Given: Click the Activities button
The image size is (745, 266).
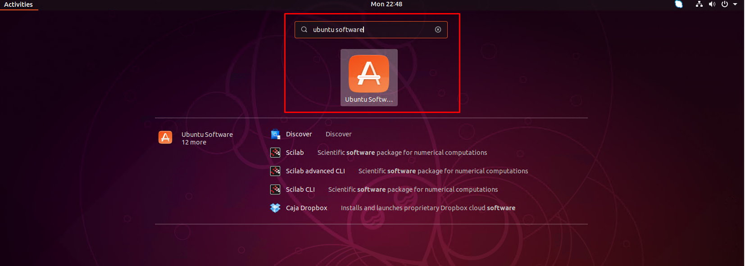Looking at the screenshot, I should pos(18,5).
